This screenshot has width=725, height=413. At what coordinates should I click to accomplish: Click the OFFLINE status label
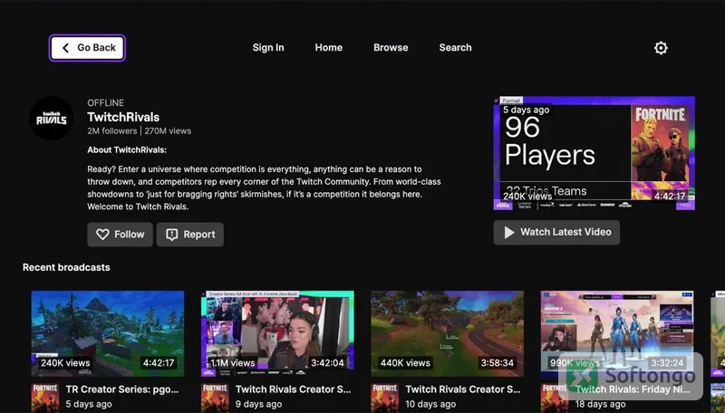[106, 102]
